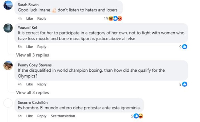
Task: Like Penny Coey Stevens' comment
Action: pyautogui.click(x=29, y=84)
